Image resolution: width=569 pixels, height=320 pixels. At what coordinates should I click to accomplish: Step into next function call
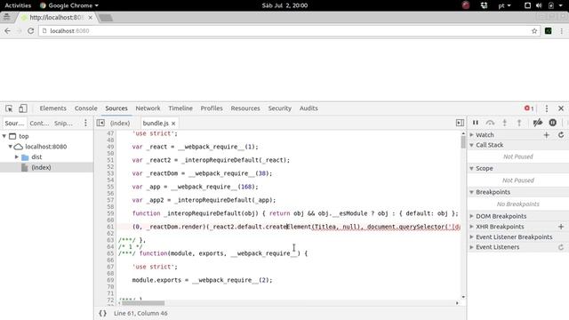click(x=504, y=123)
